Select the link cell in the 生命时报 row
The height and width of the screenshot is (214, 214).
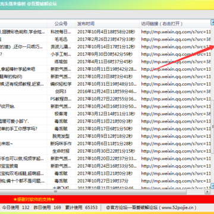point(175,151)
